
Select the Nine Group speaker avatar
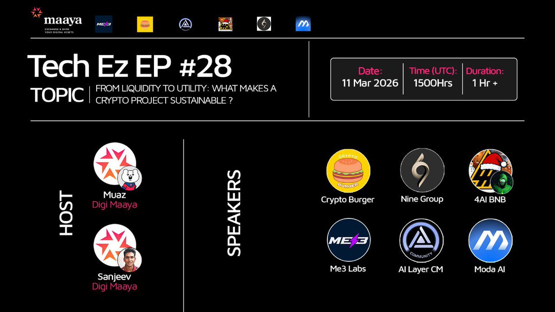(x=422, y=170)
